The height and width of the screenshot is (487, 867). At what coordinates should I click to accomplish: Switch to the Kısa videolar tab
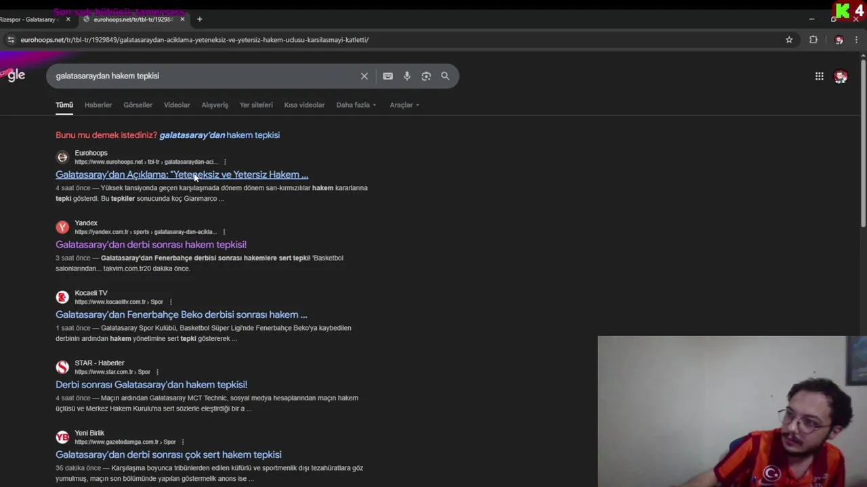pos(304,105)
